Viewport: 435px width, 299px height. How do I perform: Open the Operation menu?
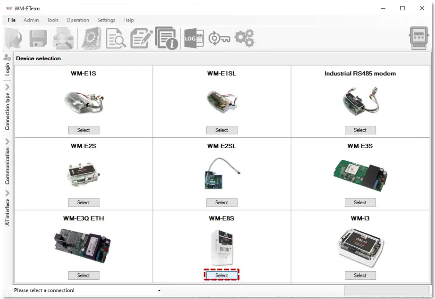[x=78, y=20]
